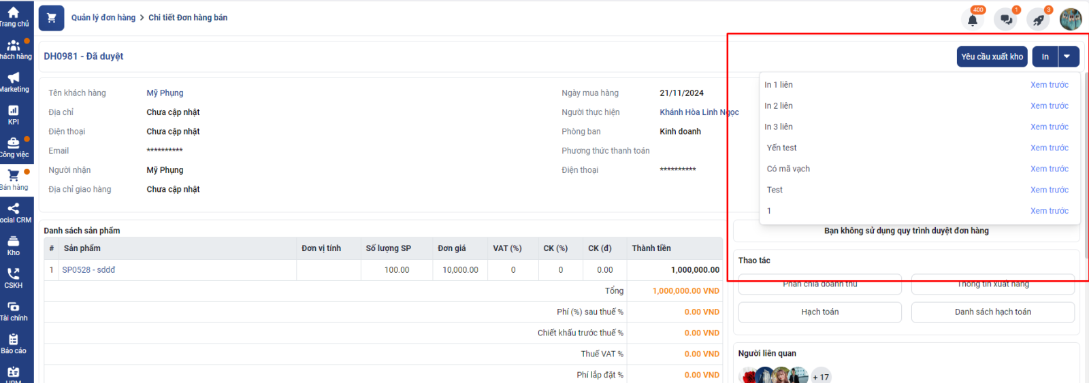Open Marketing megaphone sidebar icon
Image resolution: width=1089 pixels, height=383 pixels.
coord(14,78)
